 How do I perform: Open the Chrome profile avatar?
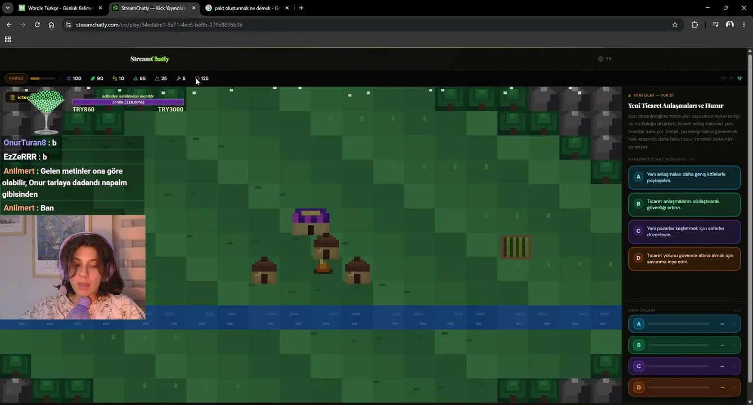click(730, 25)
